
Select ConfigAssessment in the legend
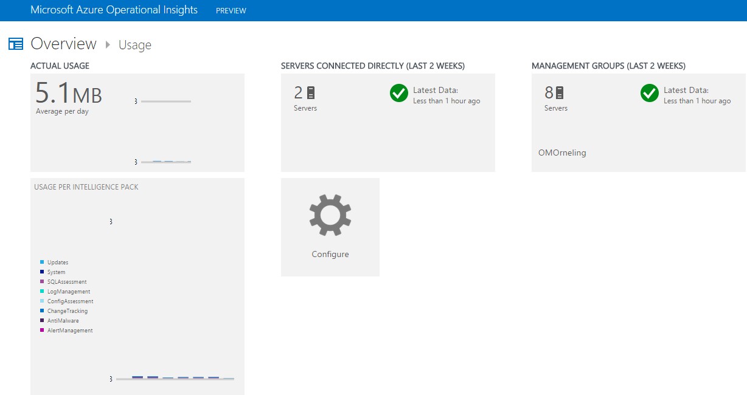[x=71, y=301]
